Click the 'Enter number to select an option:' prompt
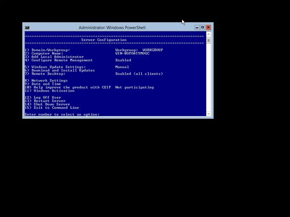 [62, 114]
